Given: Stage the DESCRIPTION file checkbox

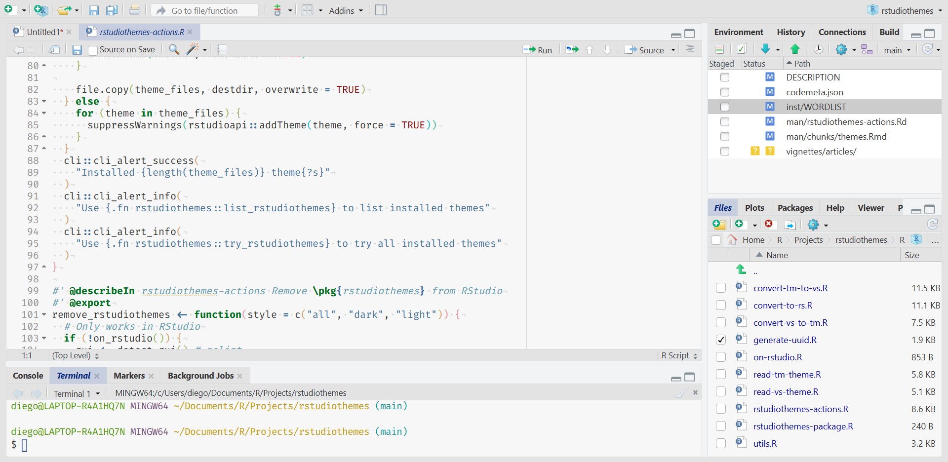Looking at the screenshot, I should pyautogui.click(x=724, y=77).
